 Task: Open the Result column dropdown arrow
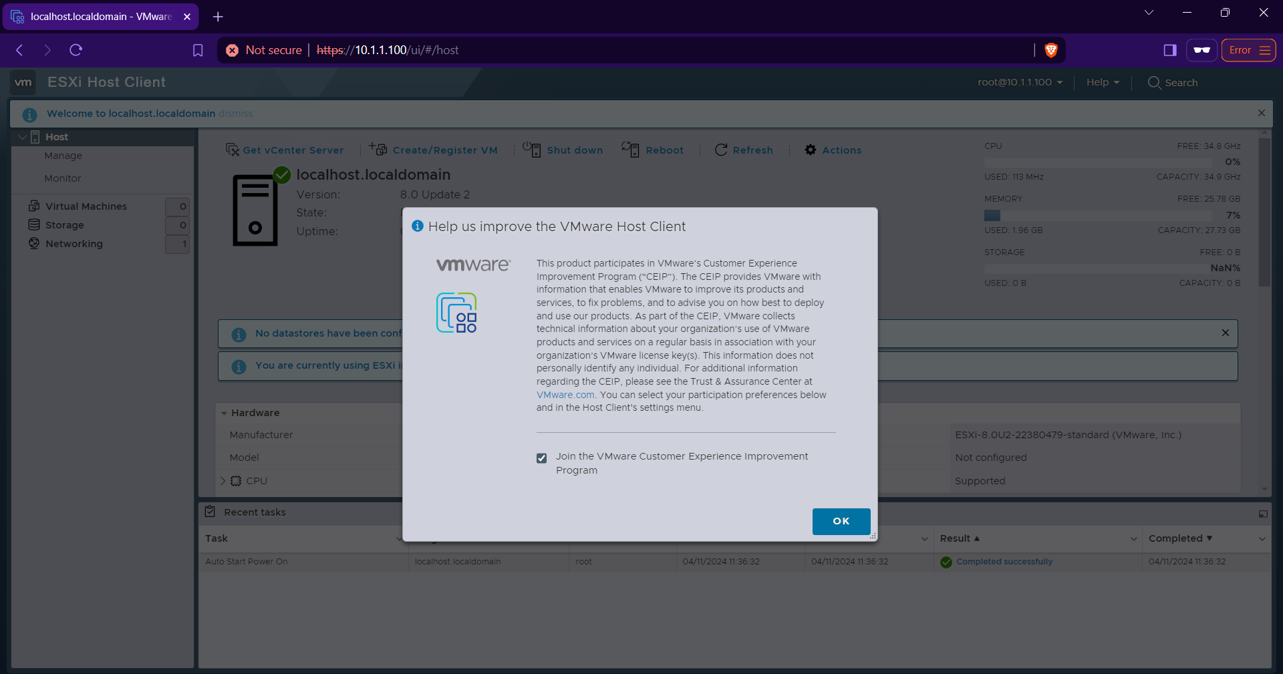pyautogui.click(x=1134, y=539)
